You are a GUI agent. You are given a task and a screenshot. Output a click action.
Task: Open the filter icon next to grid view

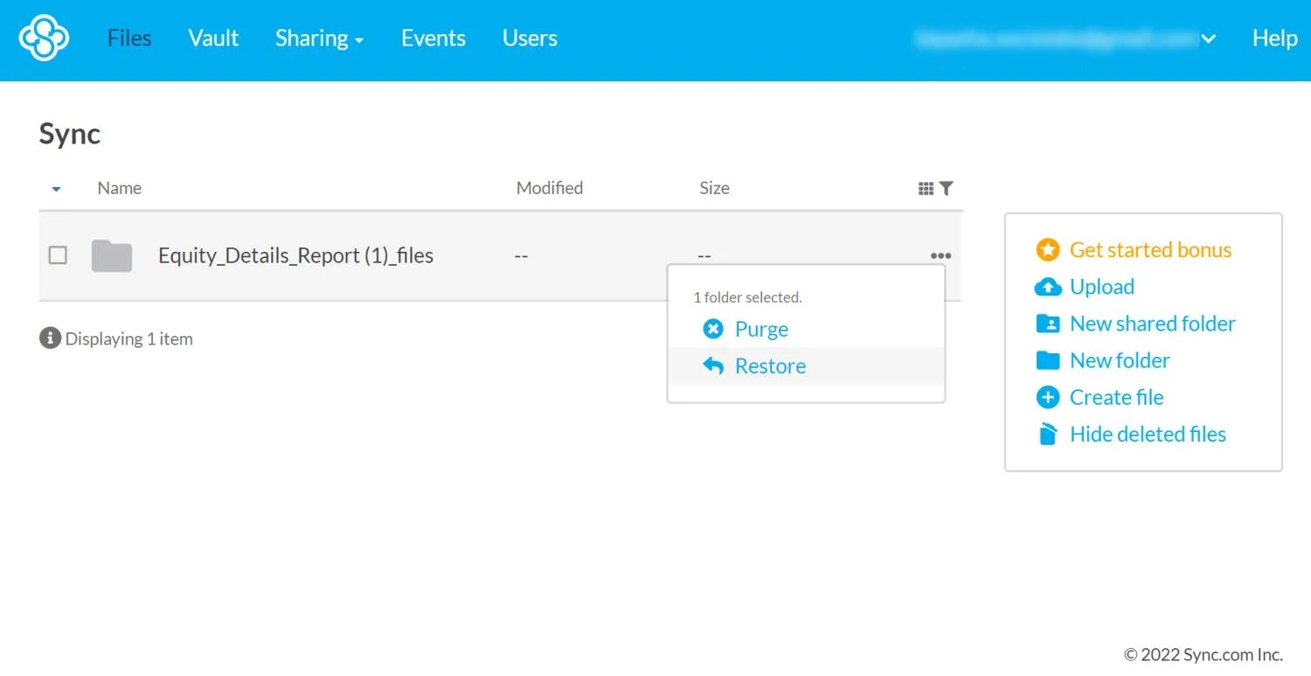click(947, 187)
